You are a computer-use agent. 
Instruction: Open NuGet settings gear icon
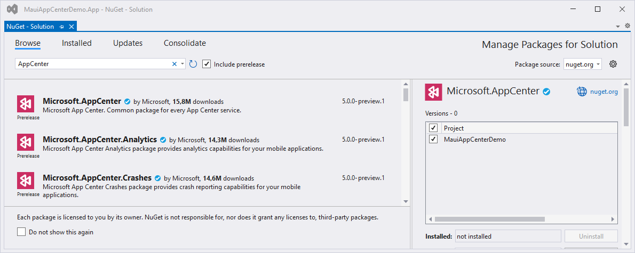(x=613, y=64)
